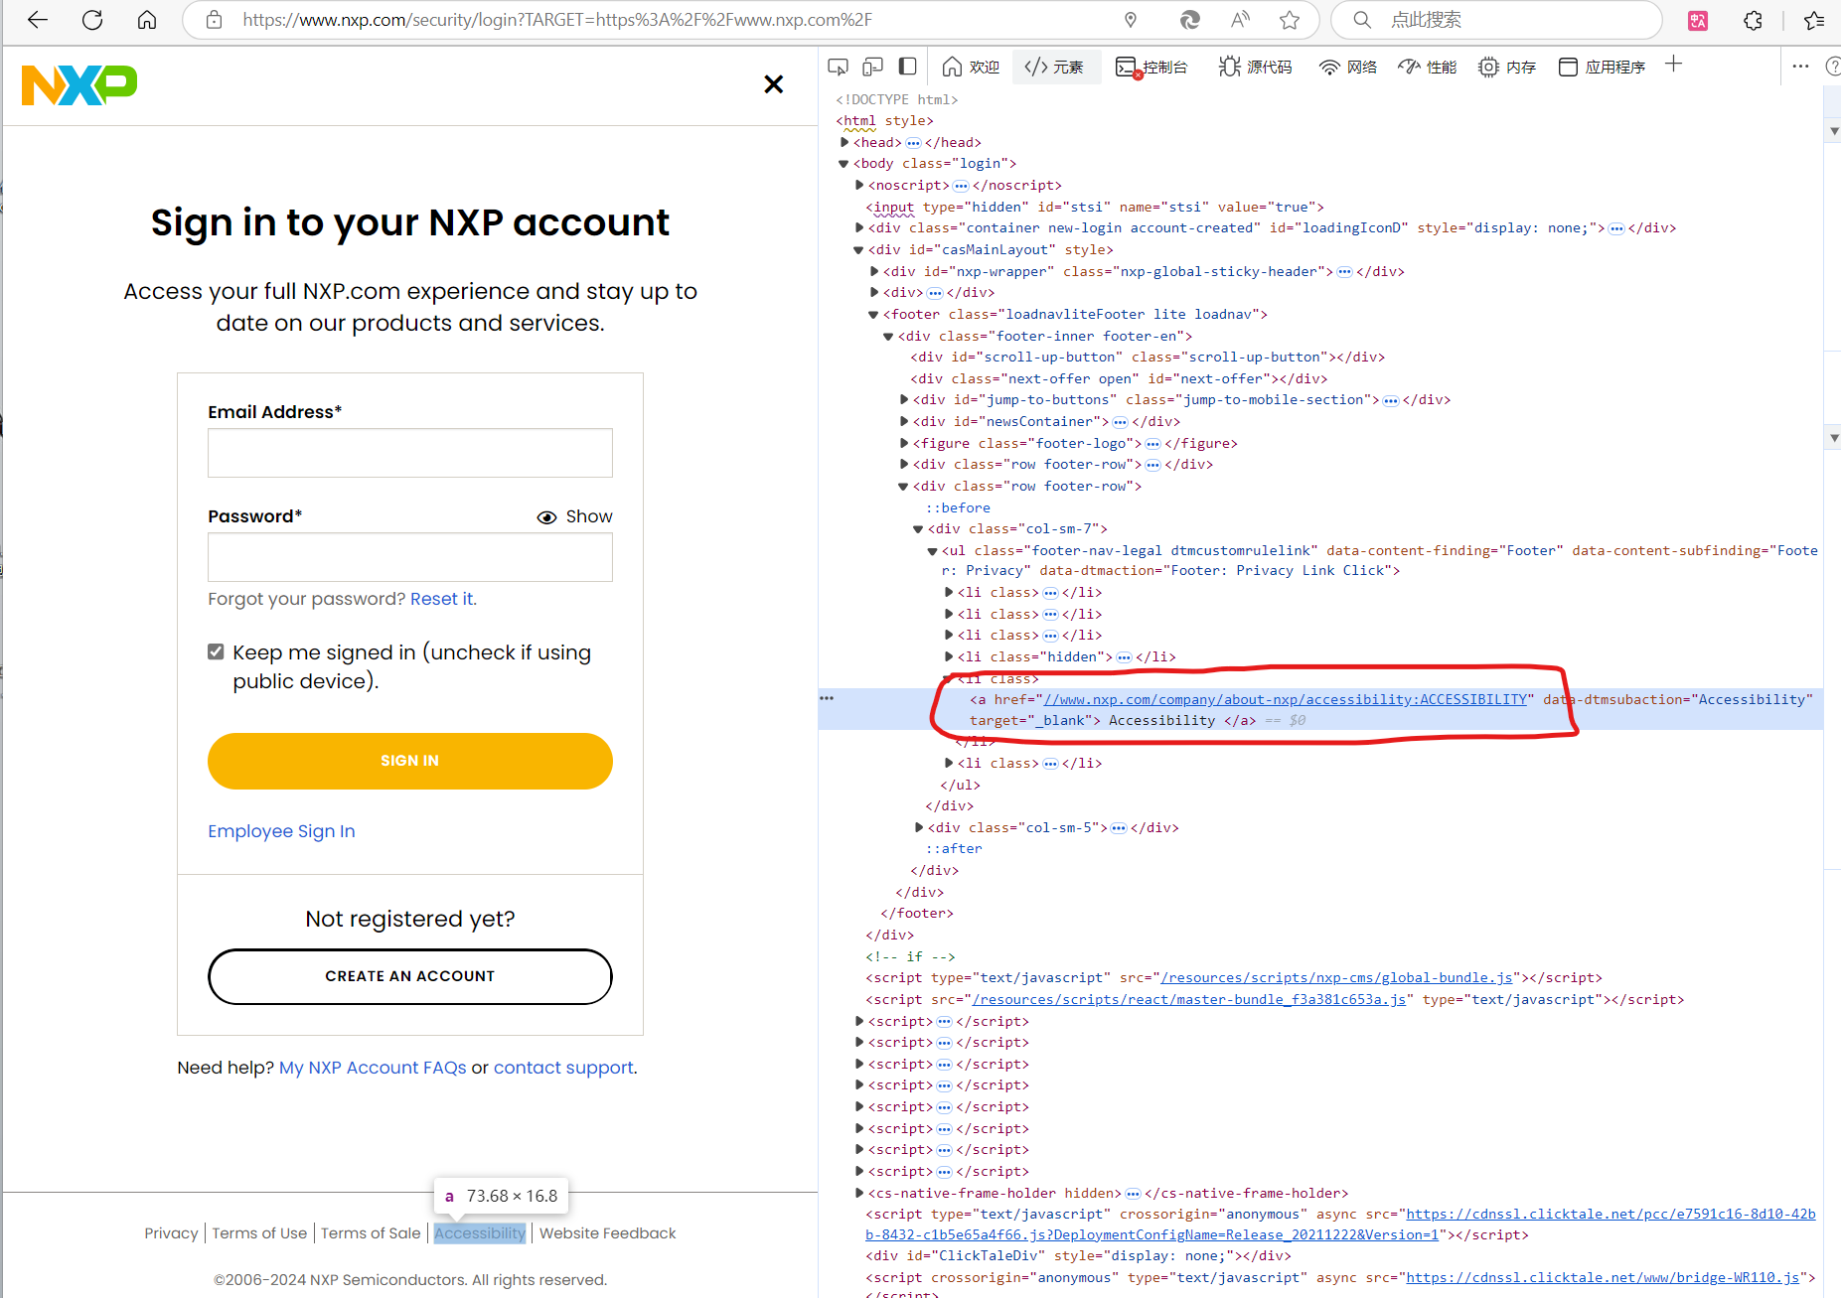
Task: Click the translate icon in browser toolbar
Action: pos(1698,20)
